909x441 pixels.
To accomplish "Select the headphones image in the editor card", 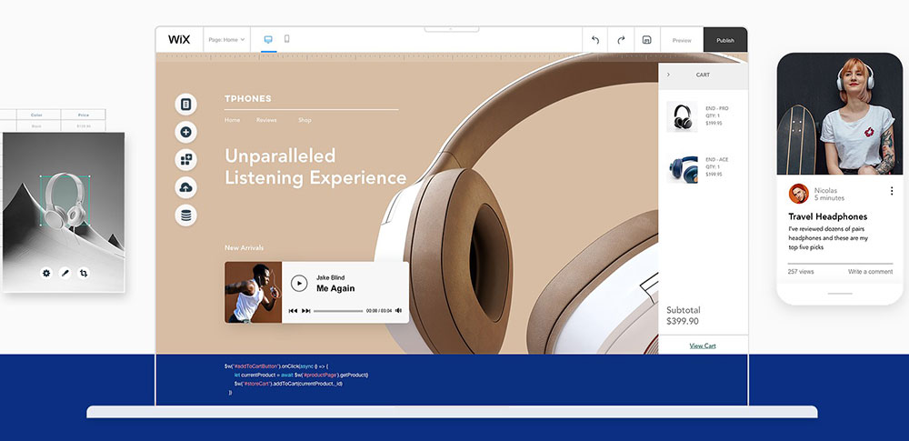I will 65,200.
